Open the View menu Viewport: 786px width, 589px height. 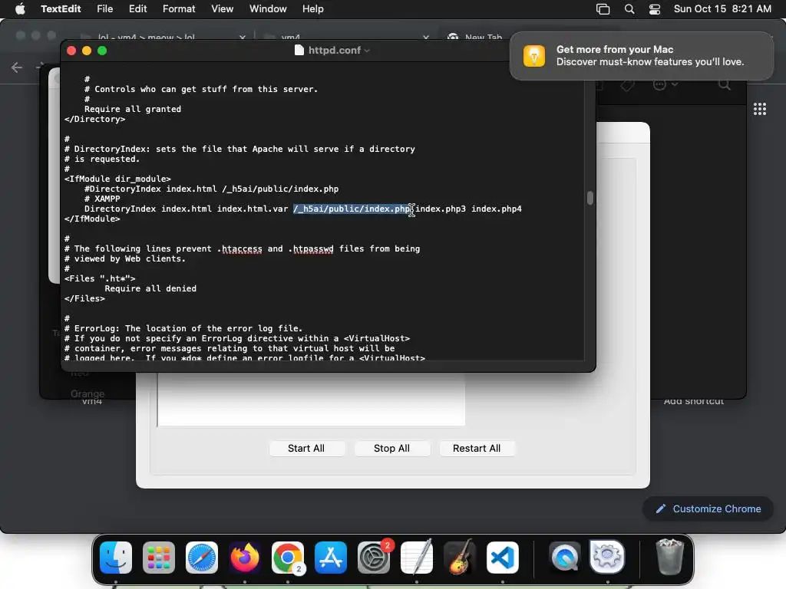pyautogui.click(x=222, y=9)
